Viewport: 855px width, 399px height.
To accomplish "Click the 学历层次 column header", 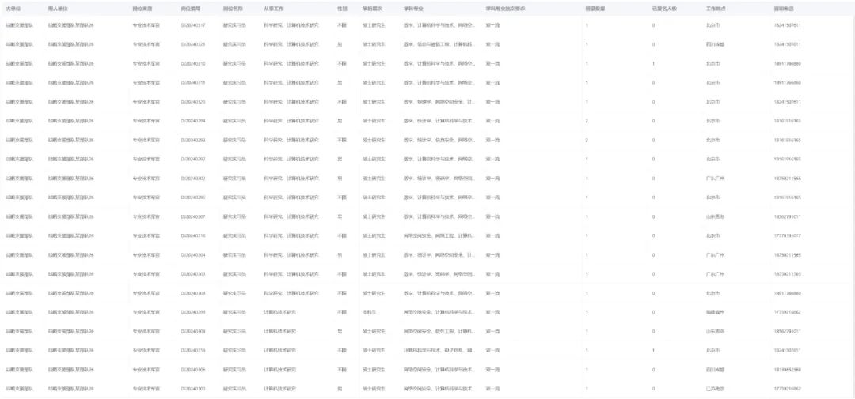I will coord(372,6).
